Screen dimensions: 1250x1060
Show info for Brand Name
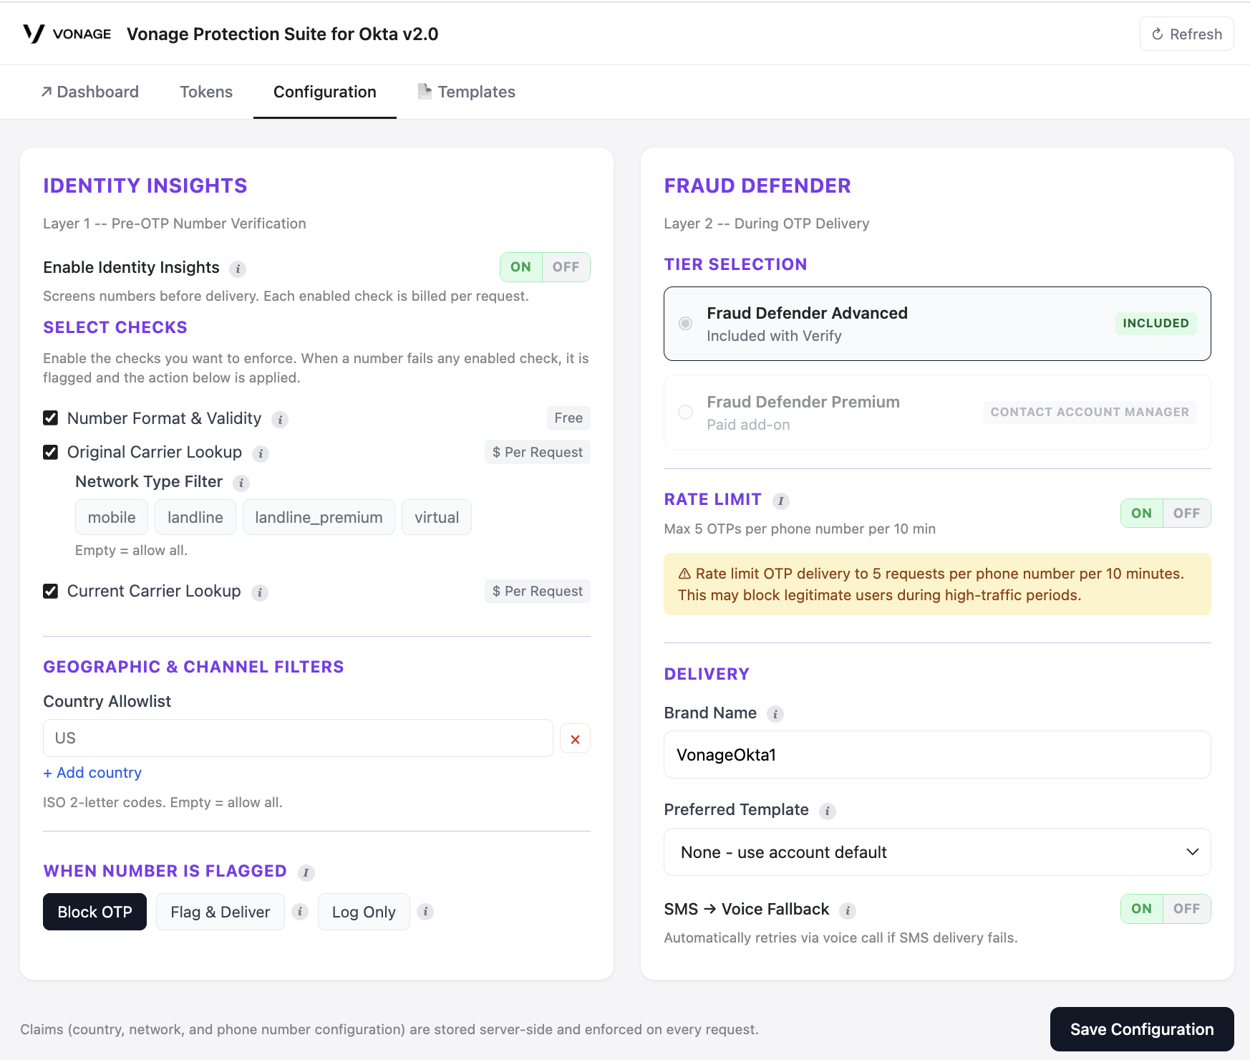point(775,714)
